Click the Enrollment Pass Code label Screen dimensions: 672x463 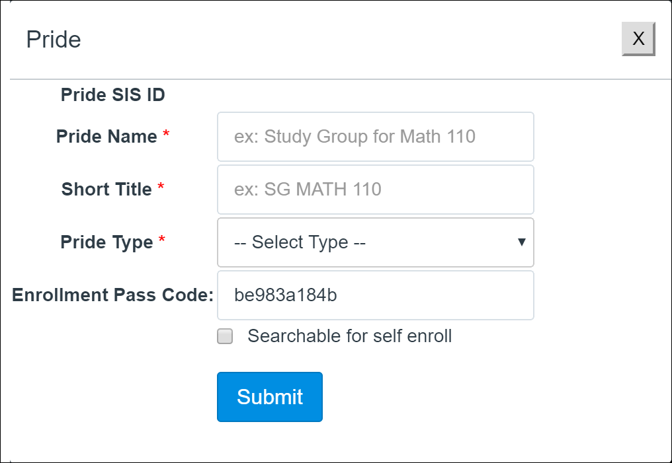pos(112,295)
